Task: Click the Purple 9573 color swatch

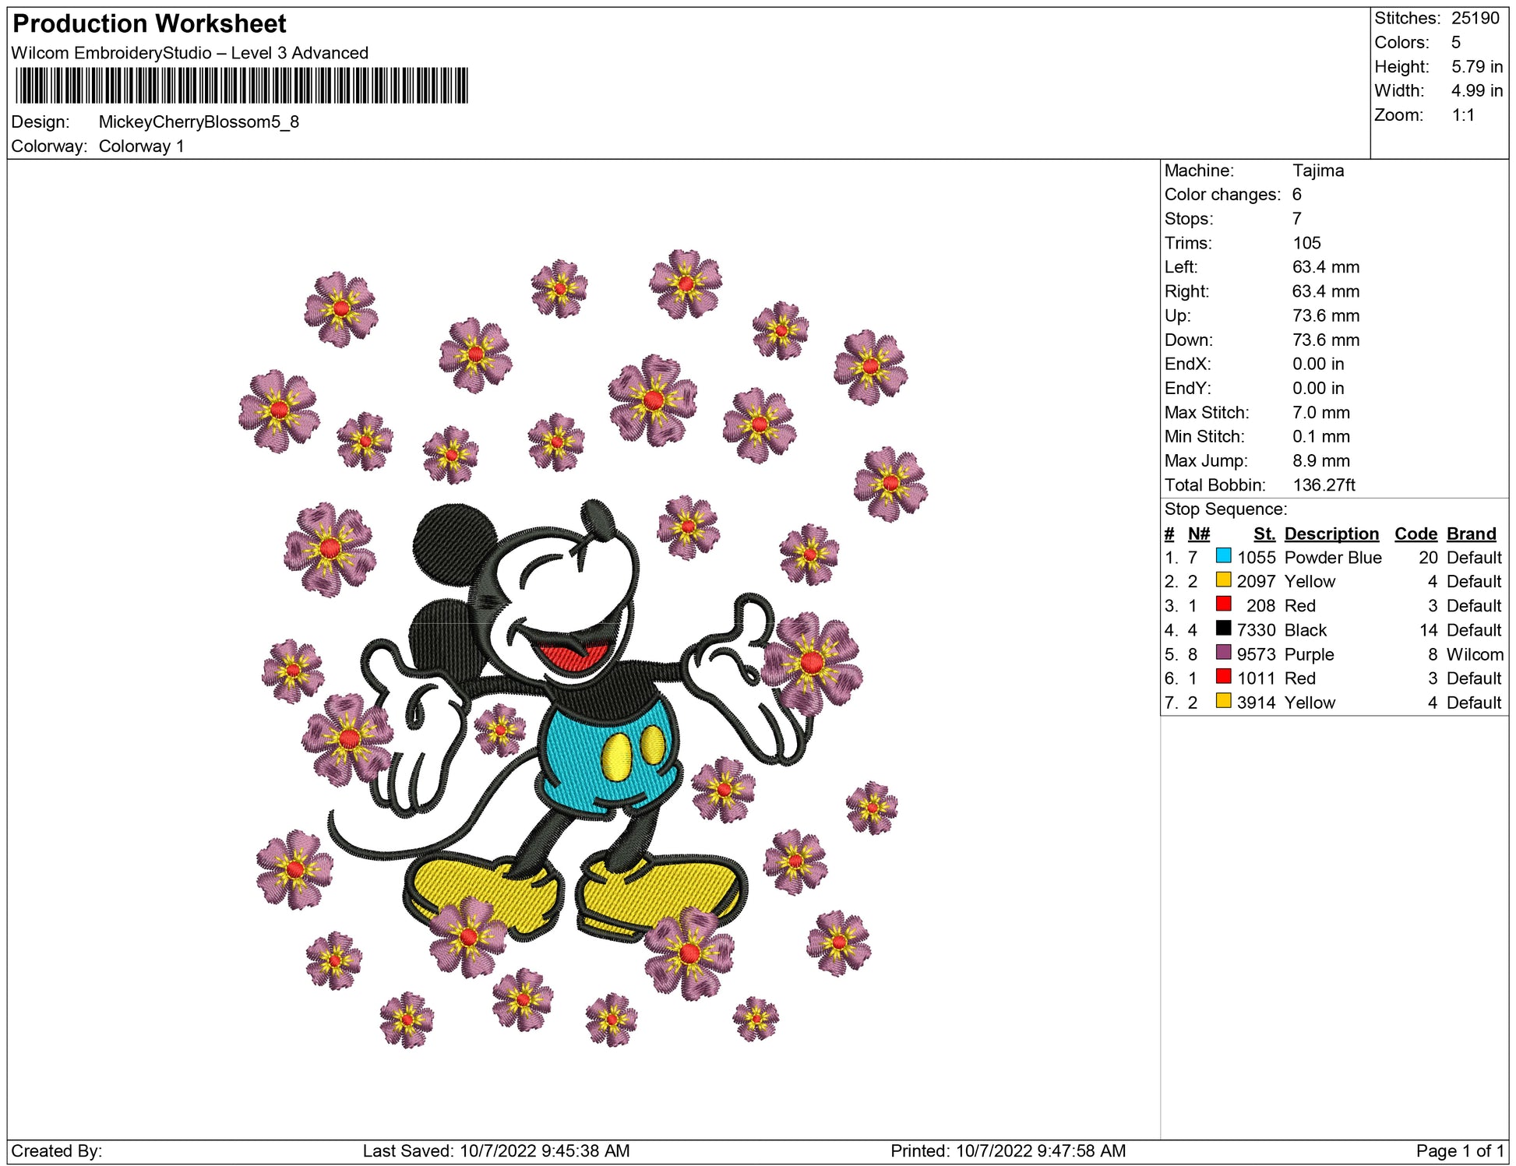Action: [x=1223, y=653]
